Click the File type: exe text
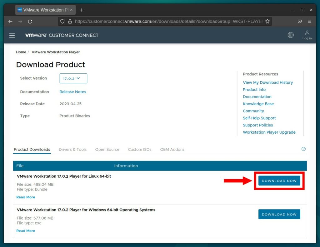The width and height of the screenshot is (320, 247). [x=29, y=223]
